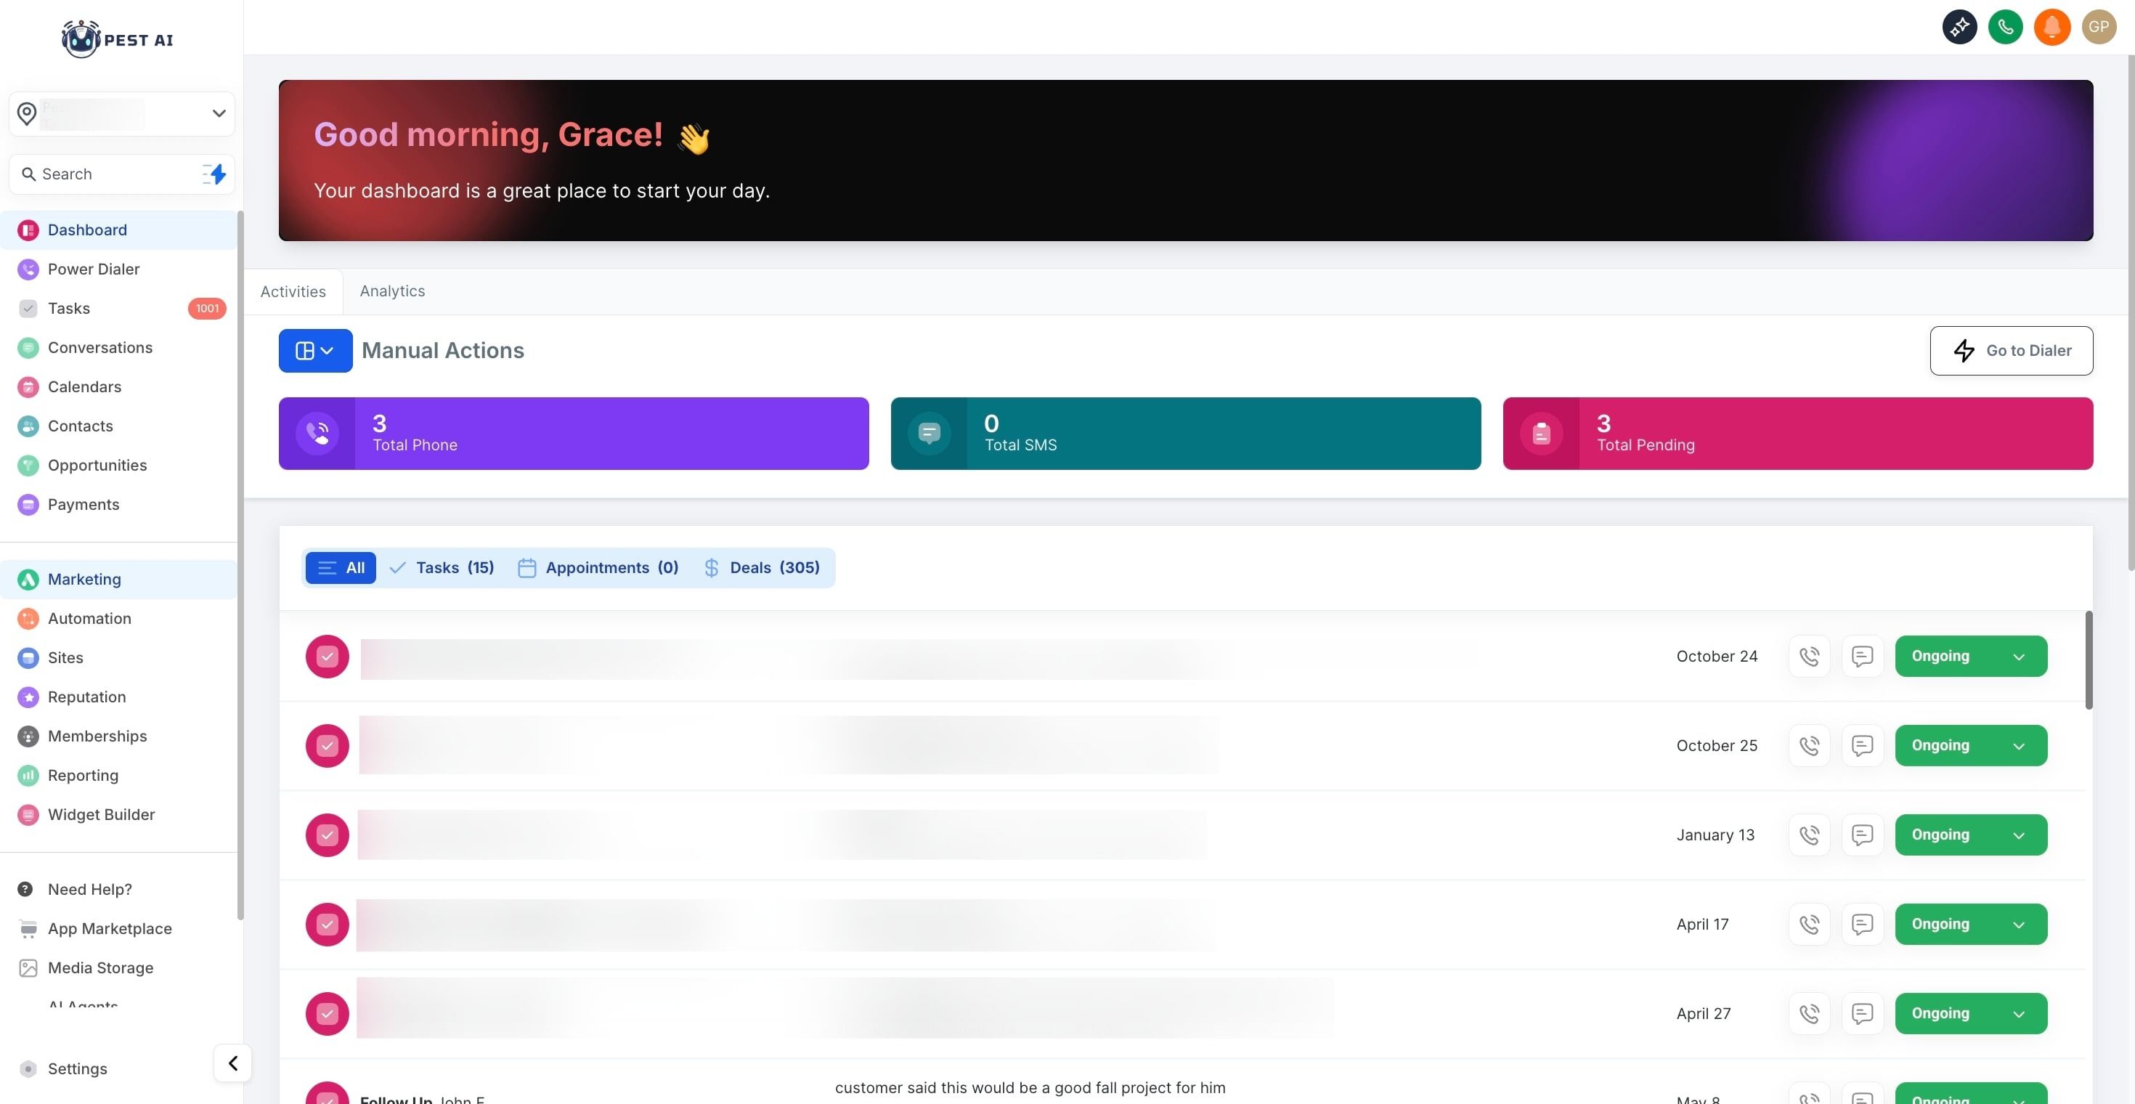Image resolution: width=2135 pixels, height=1104 pixels.
Task: Mark the January 13 task complete
Action: [x=328, y=835]
